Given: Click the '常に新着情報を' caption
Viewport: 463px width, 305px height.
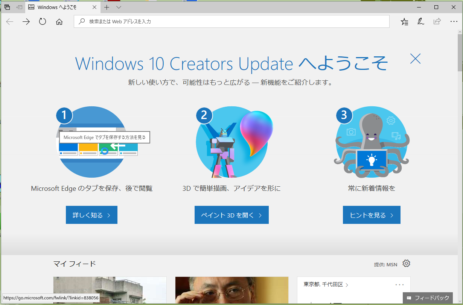Looking at the screenshot, I should tap(372, 189).
